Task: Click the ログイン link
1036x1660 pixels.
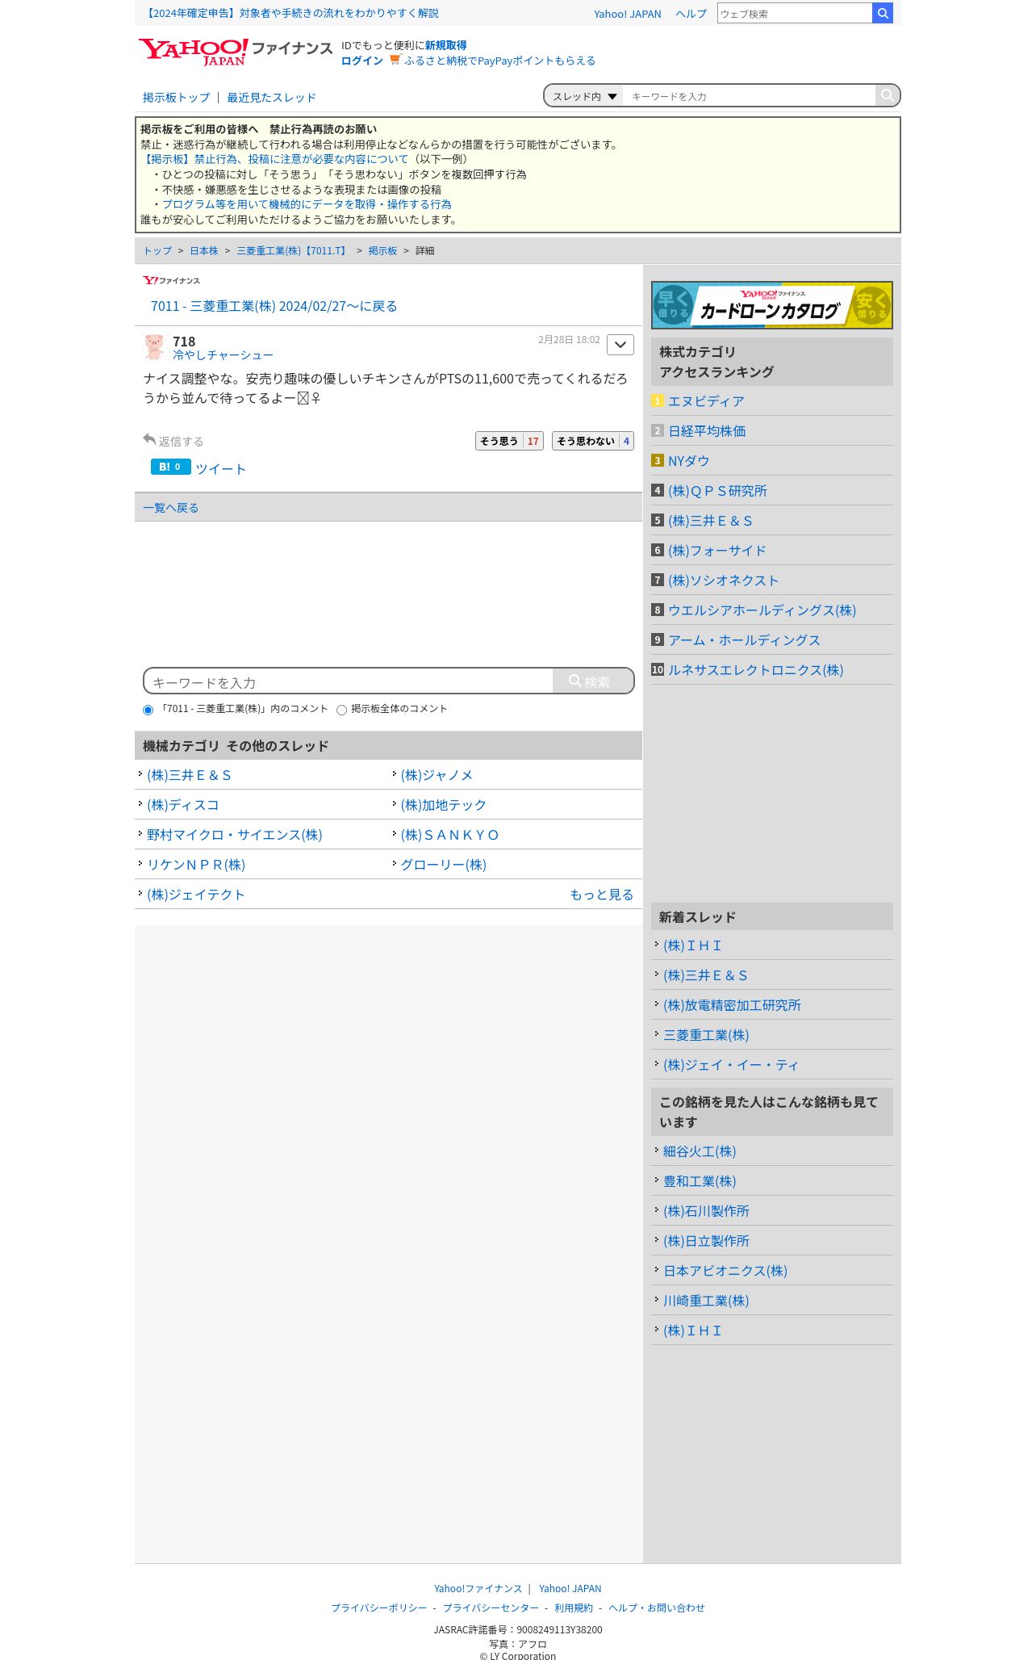Action: [361, 61]
